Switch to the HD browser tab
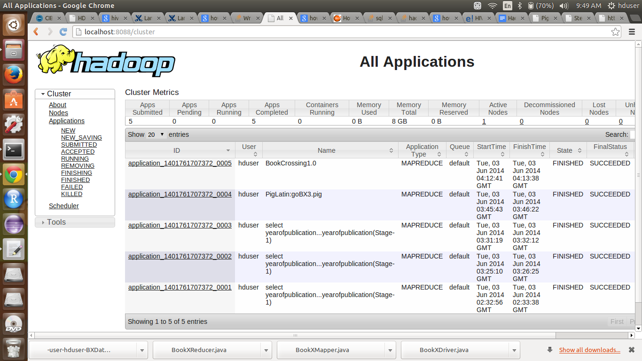Screen dimensions: 642x361 point(82,18)
